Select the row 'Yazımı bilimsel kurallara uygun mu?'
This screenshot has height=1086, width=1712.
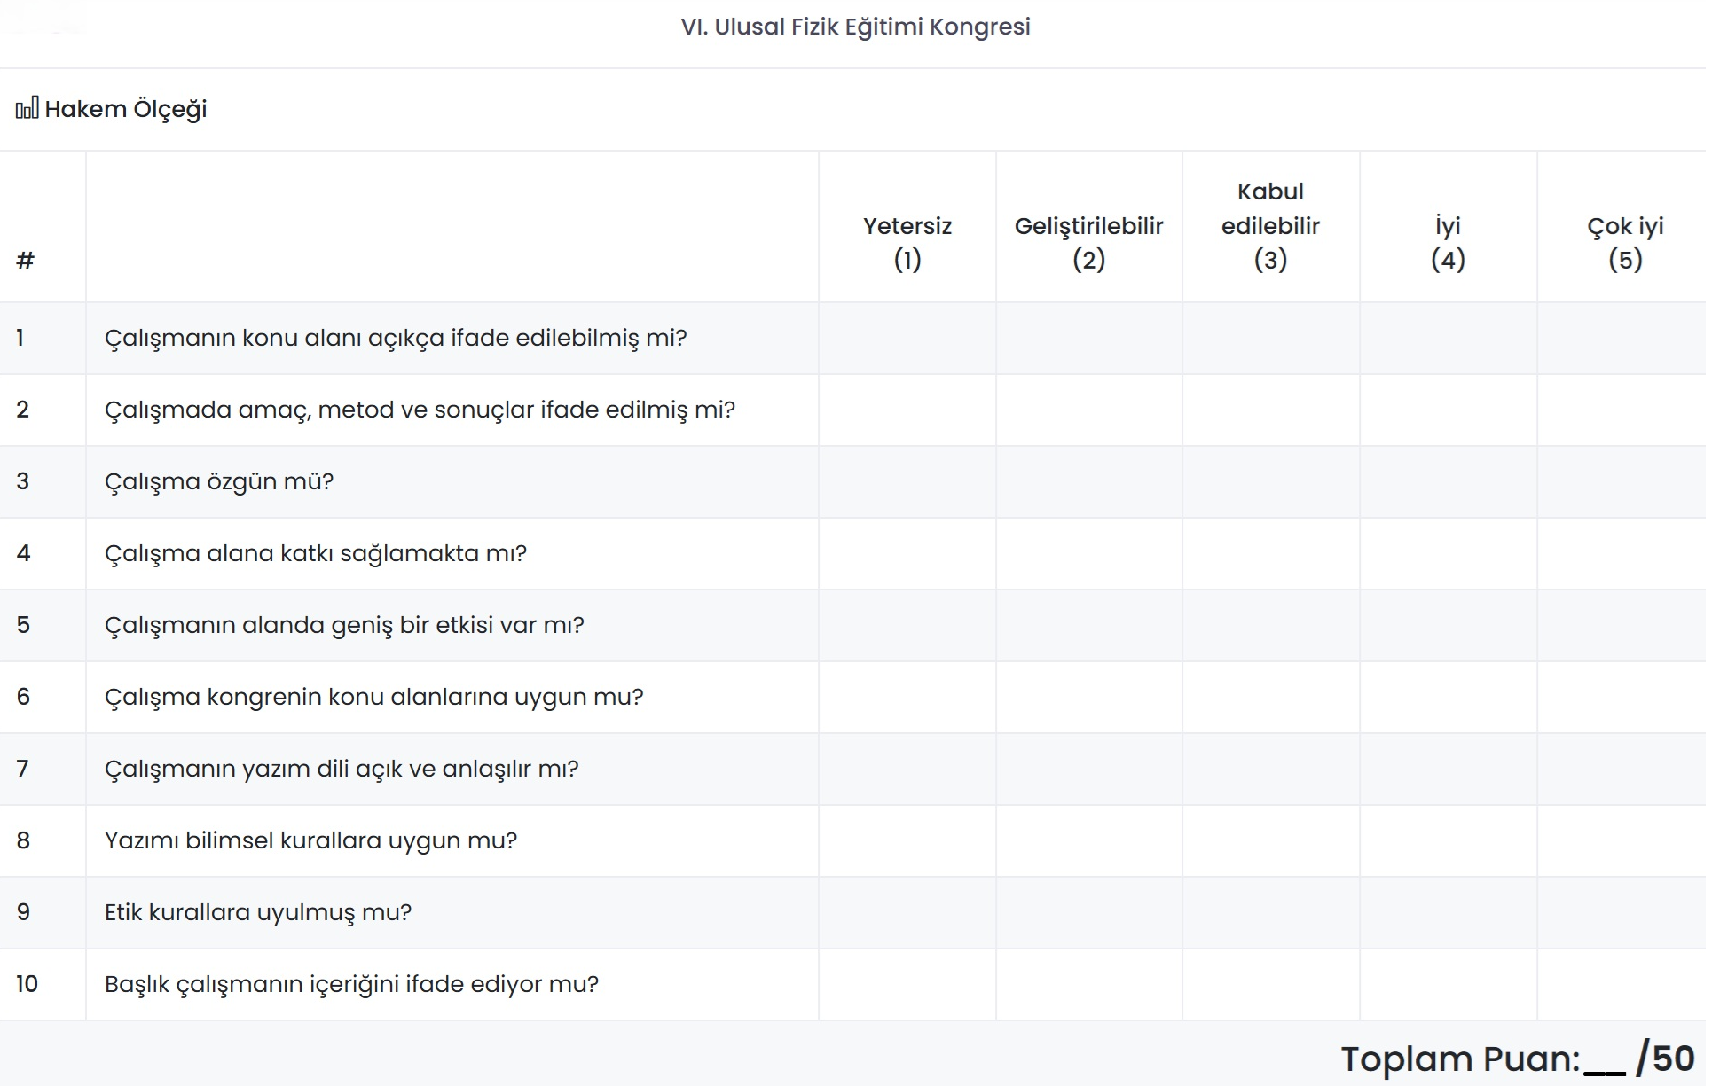tap(310, 840)
